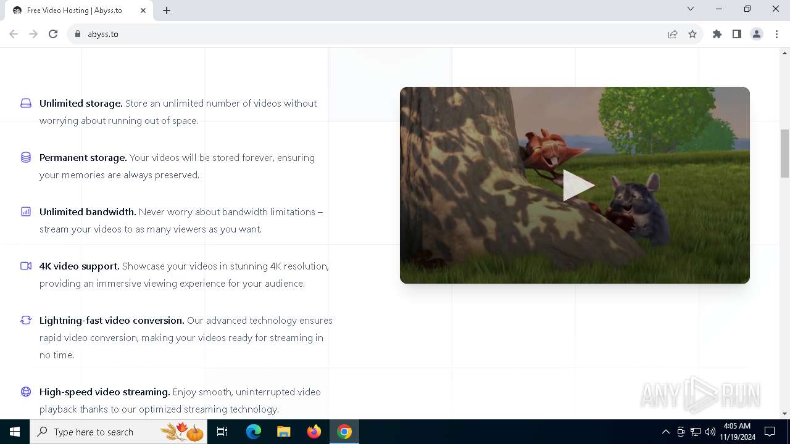Select the Free Video Hosting | Abyss.to tab
The image size is (790, 444).
[79, 10]
